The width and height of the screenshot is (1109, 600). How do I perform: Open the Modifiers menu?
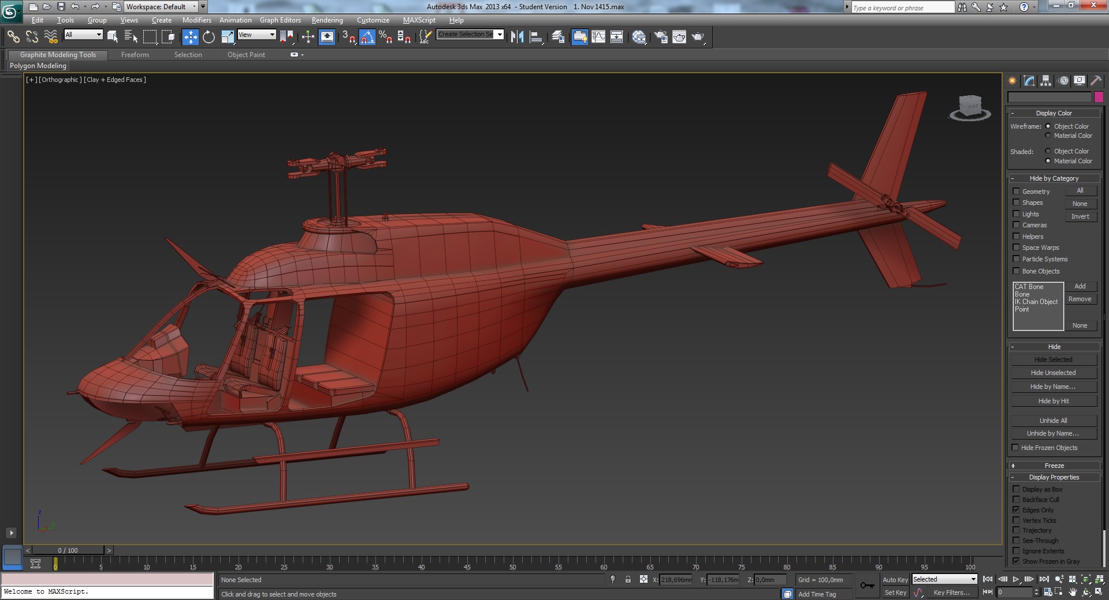[196, 20]
